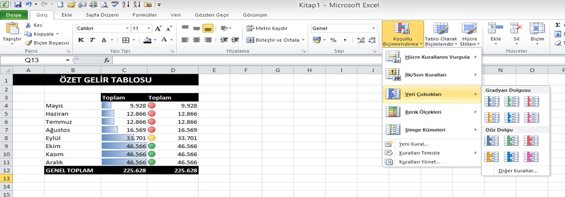The image size is (565, 197).
Task: Open the font size 11 dropdown
Action: 149,28
